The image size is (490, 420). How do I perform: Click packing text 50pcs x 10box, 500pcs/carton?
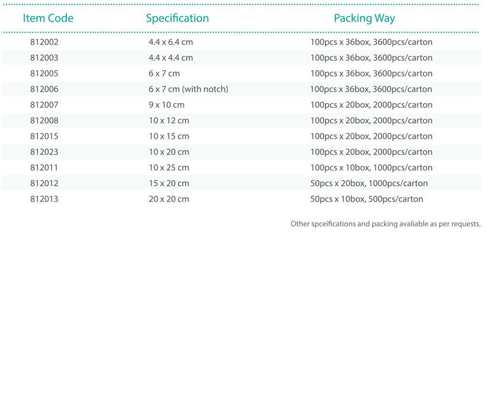(x=367, y=199)
